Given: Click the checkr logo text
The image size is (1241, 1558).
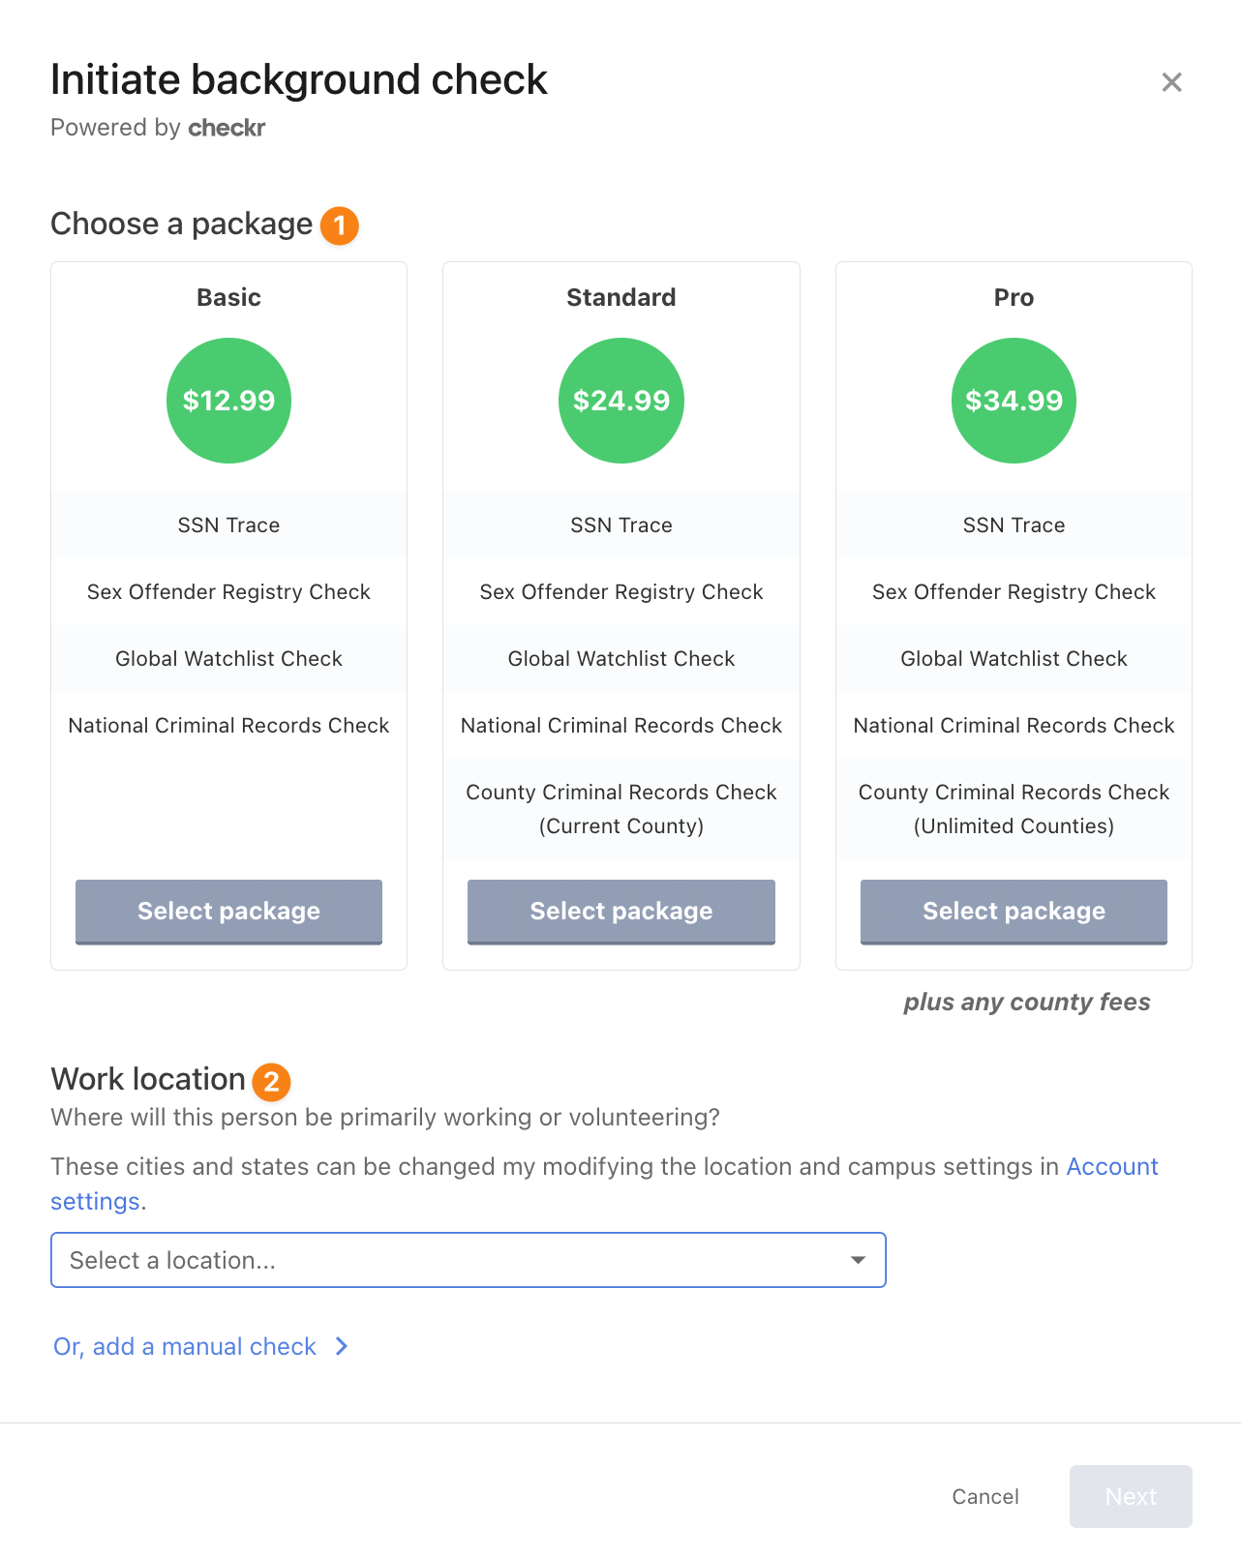Looking at the screenshot, I should (227, 128).
